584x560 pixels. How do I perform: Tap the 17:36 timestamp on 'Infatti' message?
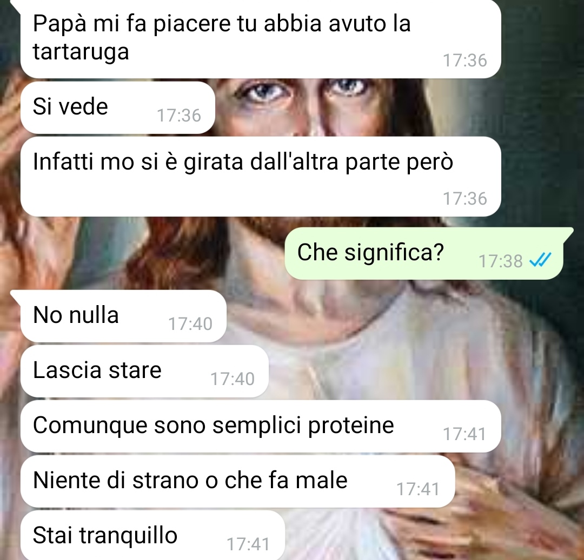coord(465,199)
